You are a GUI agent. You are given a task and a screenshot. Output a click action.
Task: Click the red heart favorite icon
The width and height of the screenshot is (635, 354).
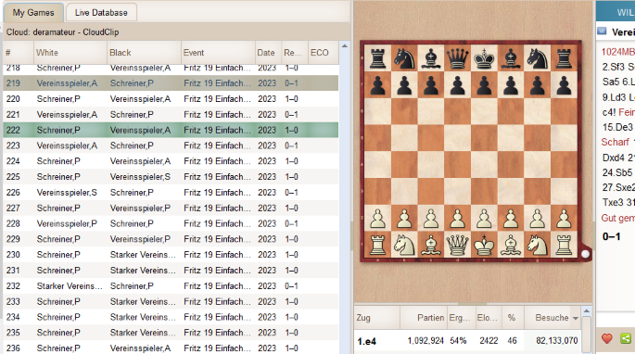tap(606, 338)
